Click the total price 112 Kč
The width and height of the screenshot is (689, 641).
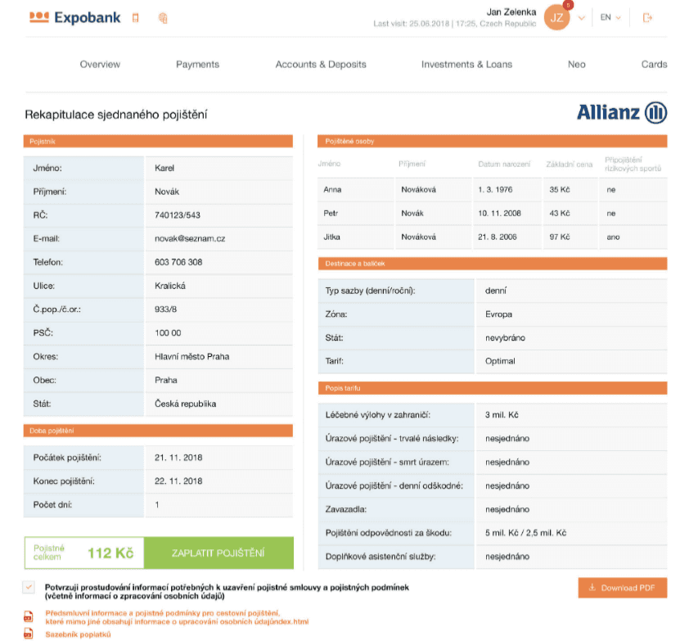coord(110,553)
